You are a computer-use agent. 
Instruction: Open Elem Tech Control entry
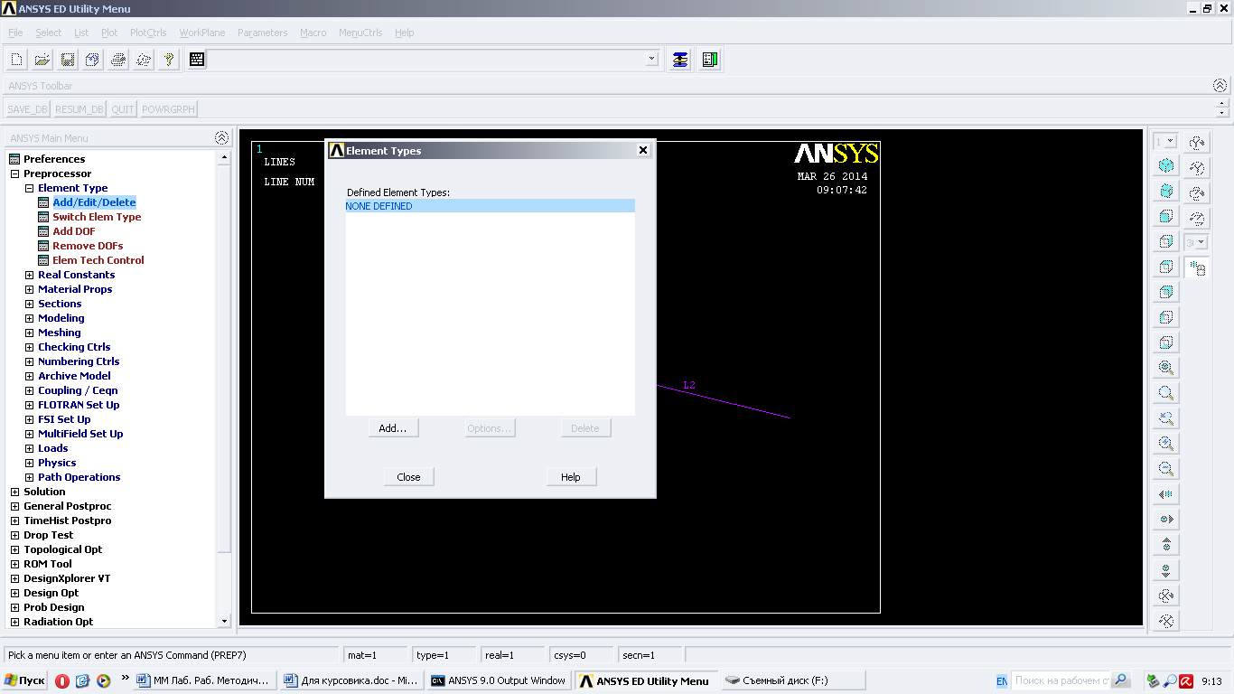tap(98, 260)
